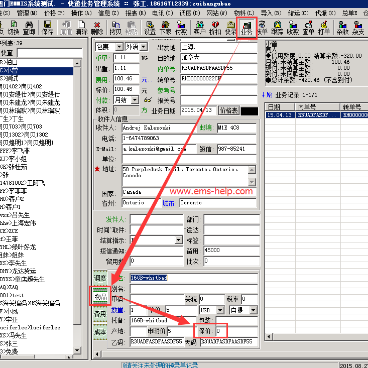
Task: Open the 管理(M) menu
Action: 27,13
